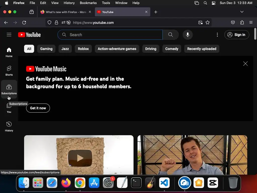Filter by Driving chip
Image resolution: width=257 pixels, height=193 pixels.
click(151, 49)
